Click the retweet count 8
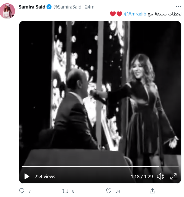Screen dimensions: 184x197 [73, 191]
